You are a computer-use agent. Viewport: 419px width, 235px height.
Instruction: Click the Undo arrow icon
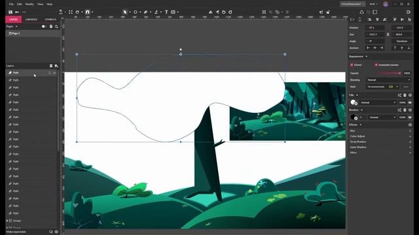coord(17,12)
